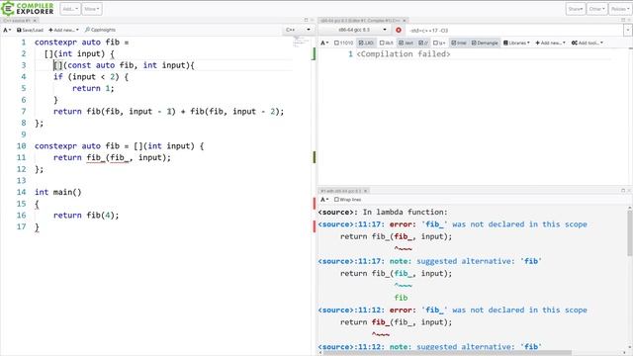Screen dimensions: 633x356
Task: Open the x86-64 gcc 8.3 compiler picker
Action: point(355,30)
